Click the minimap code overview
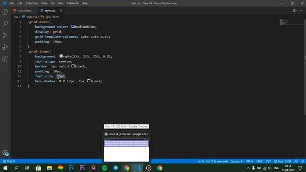 point(284,22)
